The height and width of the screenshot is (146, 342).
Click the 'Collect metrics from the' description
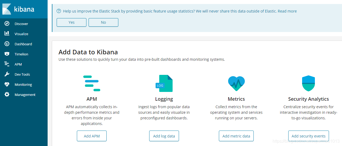(236, 112)
